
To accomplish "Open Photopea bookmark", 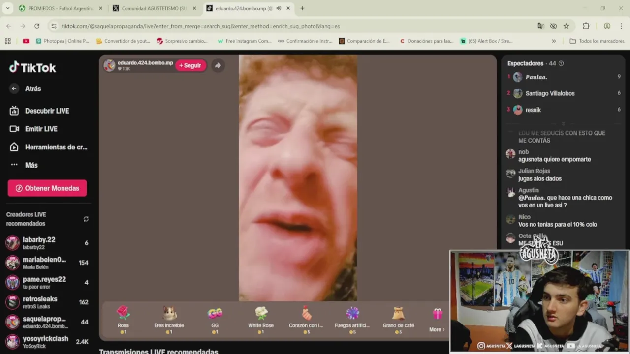I will tap(63, 41).
